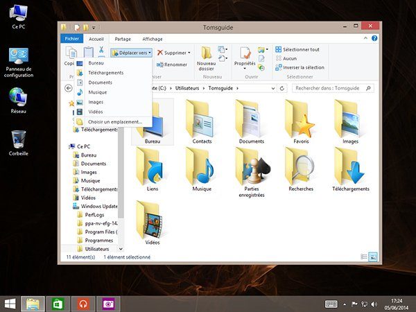The image size is (416, 312).
Task: Open the Fichier tab
Action: tap(72, 39)
